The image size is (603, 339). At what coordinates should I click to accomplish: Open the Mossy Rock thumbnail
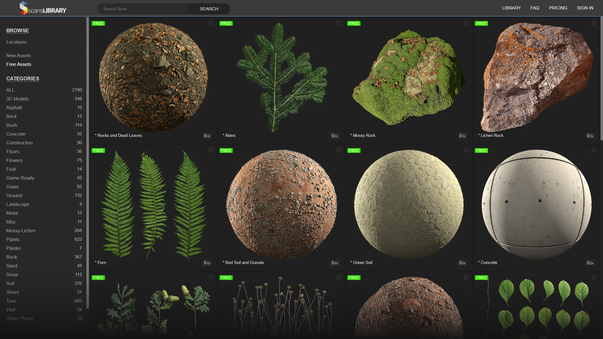coord(408,77)
